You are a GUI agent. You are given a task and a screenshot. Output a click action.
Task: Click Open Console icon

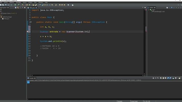[179, 78]
